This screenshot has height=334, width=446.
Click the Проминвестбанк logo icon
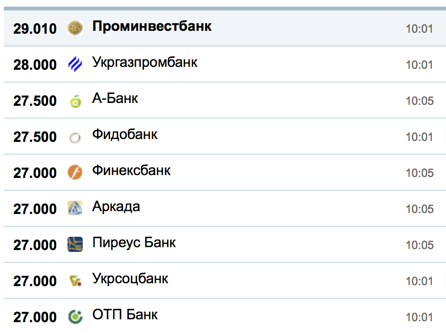point(75,28)
